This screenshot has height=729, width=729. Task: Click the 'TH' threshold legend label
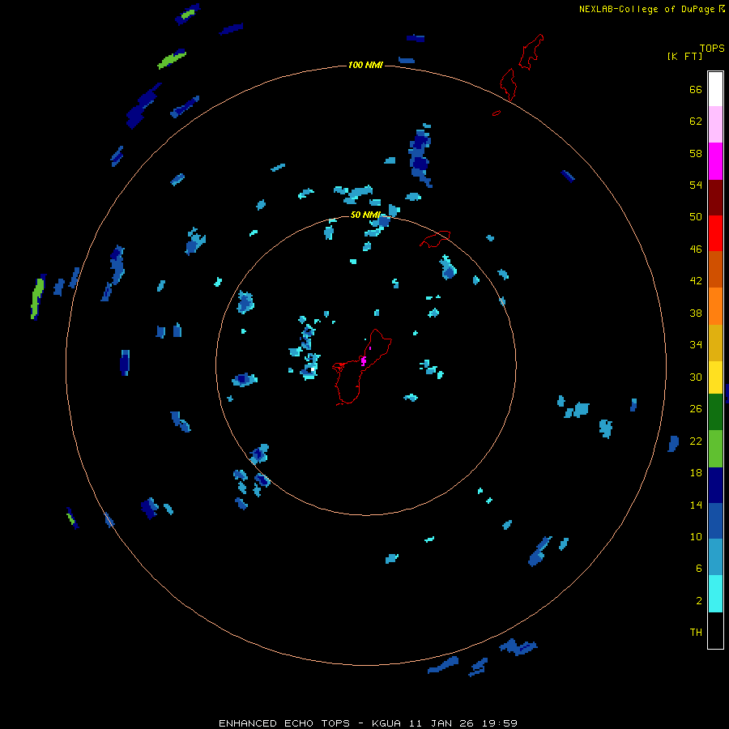[696, 633]
